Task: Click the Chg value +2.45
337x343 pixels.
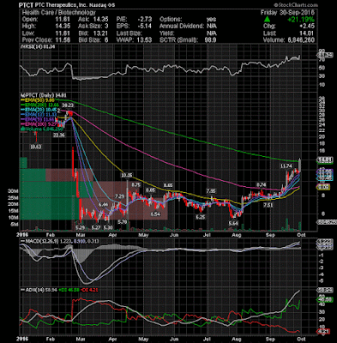Action: coord(308,26)
